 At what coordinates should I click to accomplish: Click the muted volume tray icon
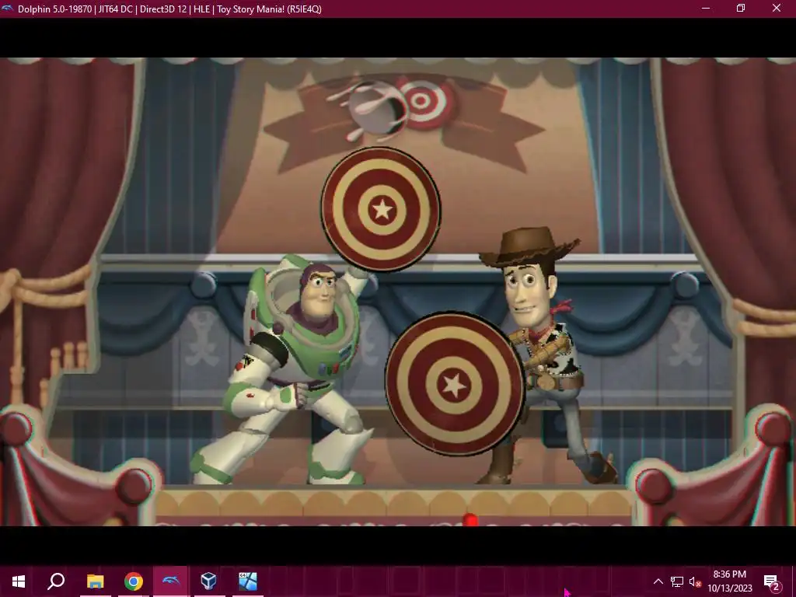pyautogui.click(x=695, y=581)
